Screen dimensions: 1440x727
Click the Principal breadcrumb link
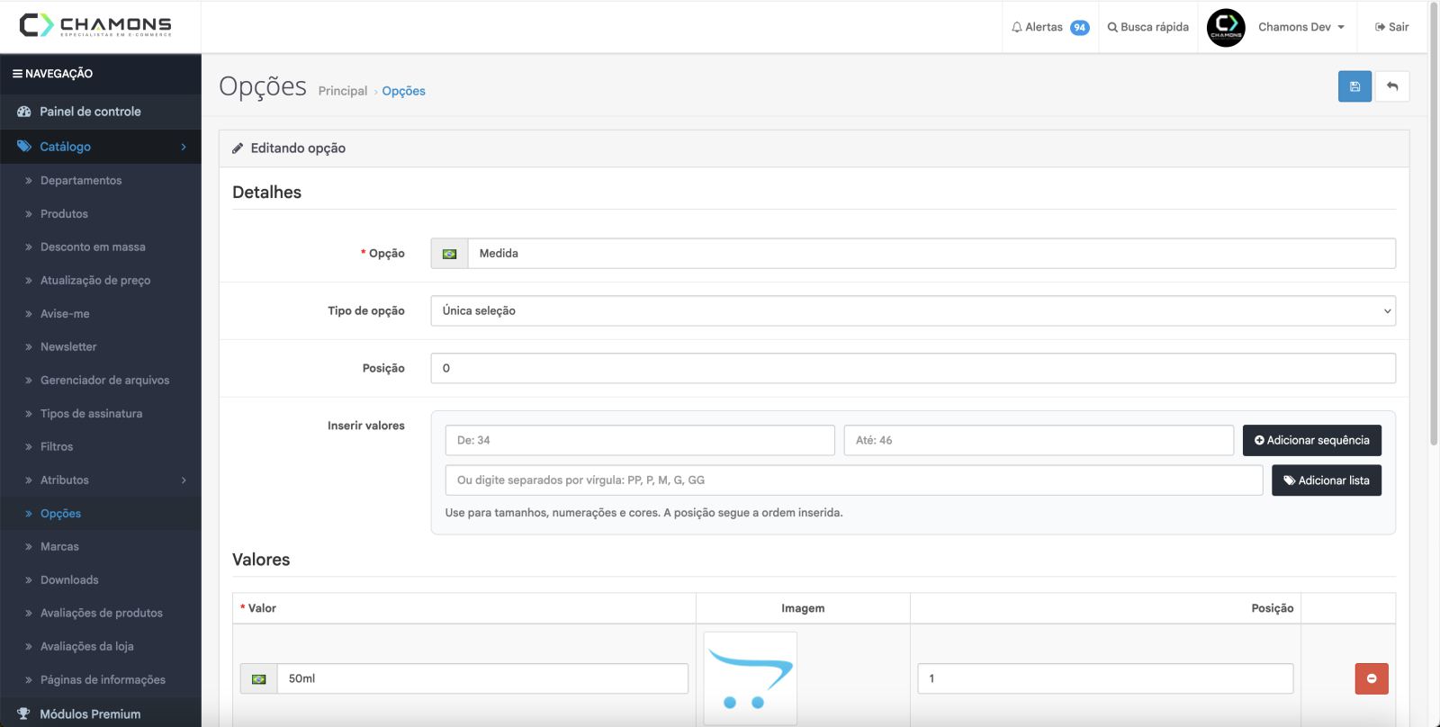click(343, 91)
